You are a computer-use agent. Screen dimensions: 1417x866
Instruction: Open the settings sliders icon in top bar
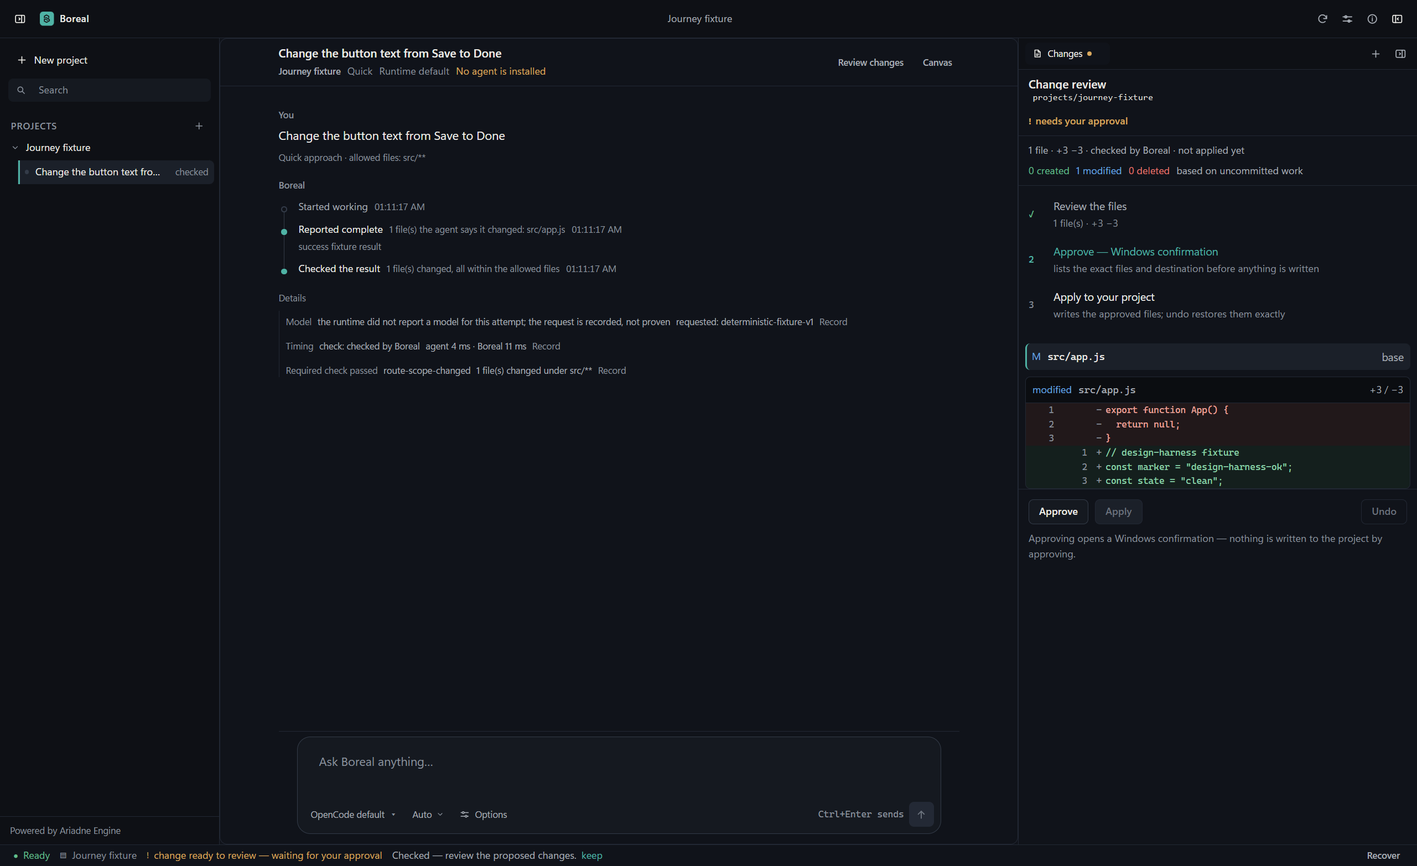click(x=1347, y=19)
